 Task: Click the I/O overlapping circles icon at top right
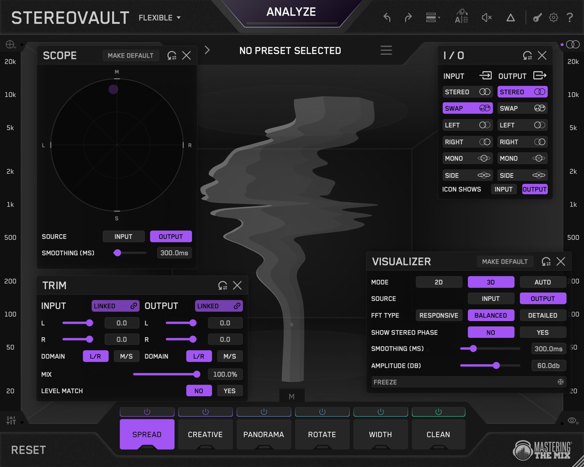(x=573, y=44)
